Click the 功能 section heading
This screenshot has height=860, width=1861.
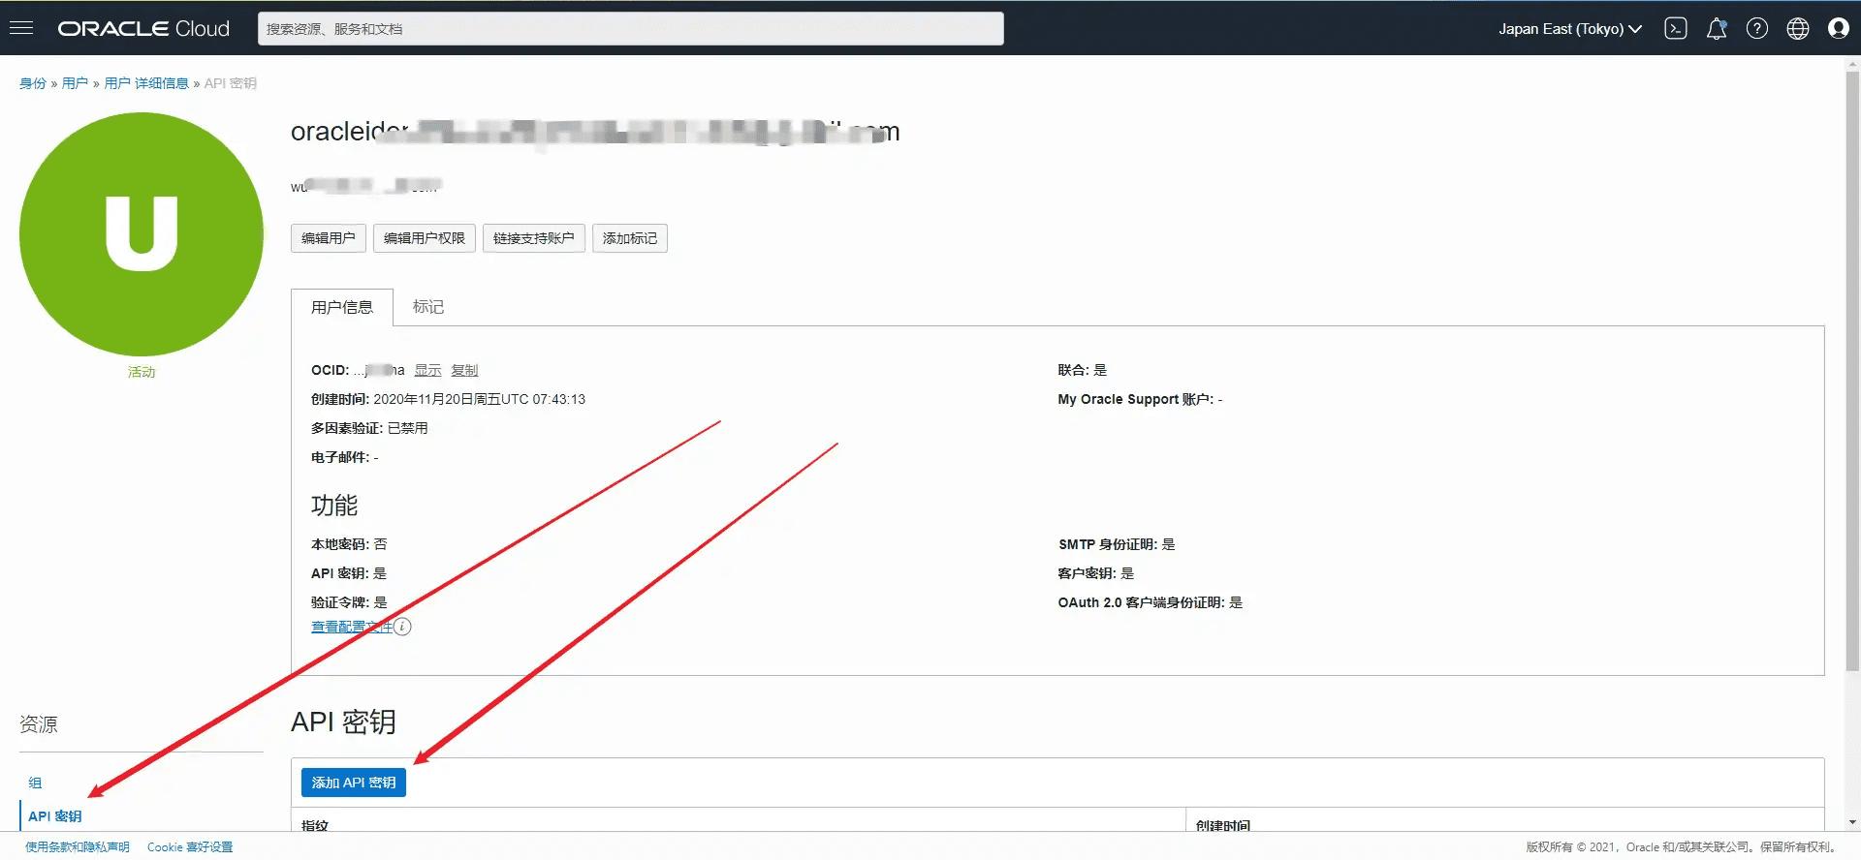(x=334, y=506)
